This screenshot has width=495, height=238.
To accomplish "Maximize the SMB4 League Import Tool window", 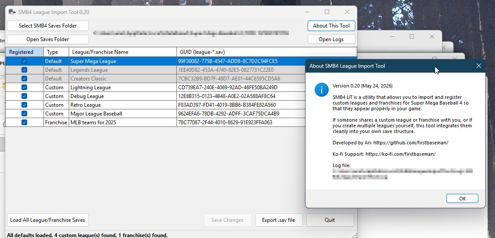I will tap(327, 12).
